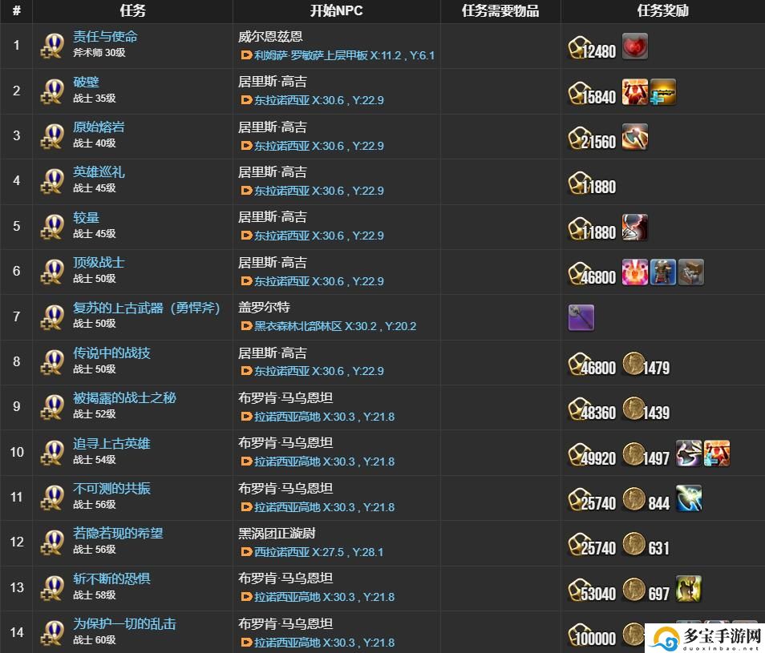Click the 任务奖励 column header
The image size is (765, 653).
pos(662,10)
